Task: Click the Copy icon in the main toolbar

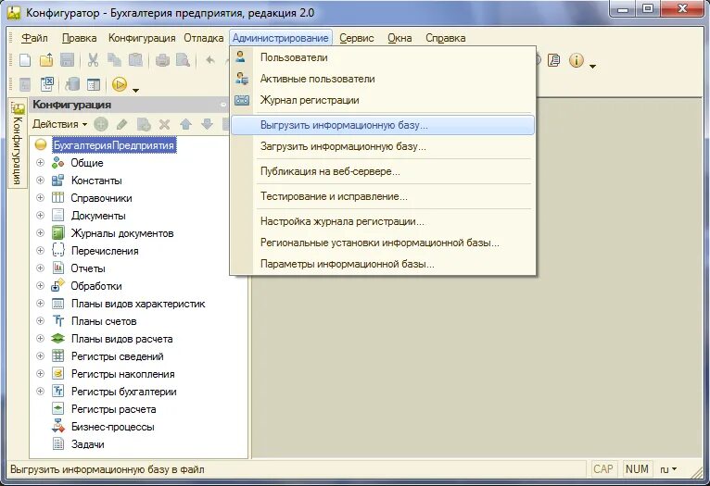Action: point(114,60)
